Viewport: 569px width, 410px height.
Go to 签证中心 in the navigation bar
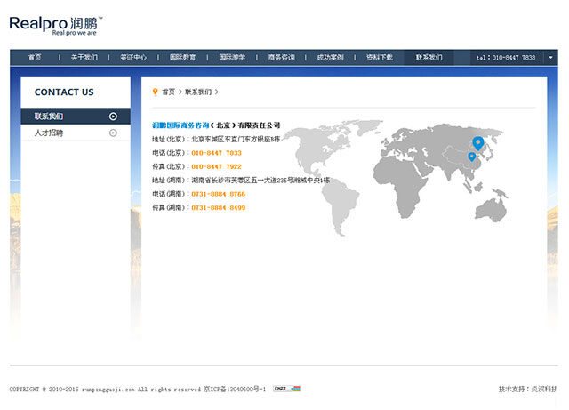(133, 57)
